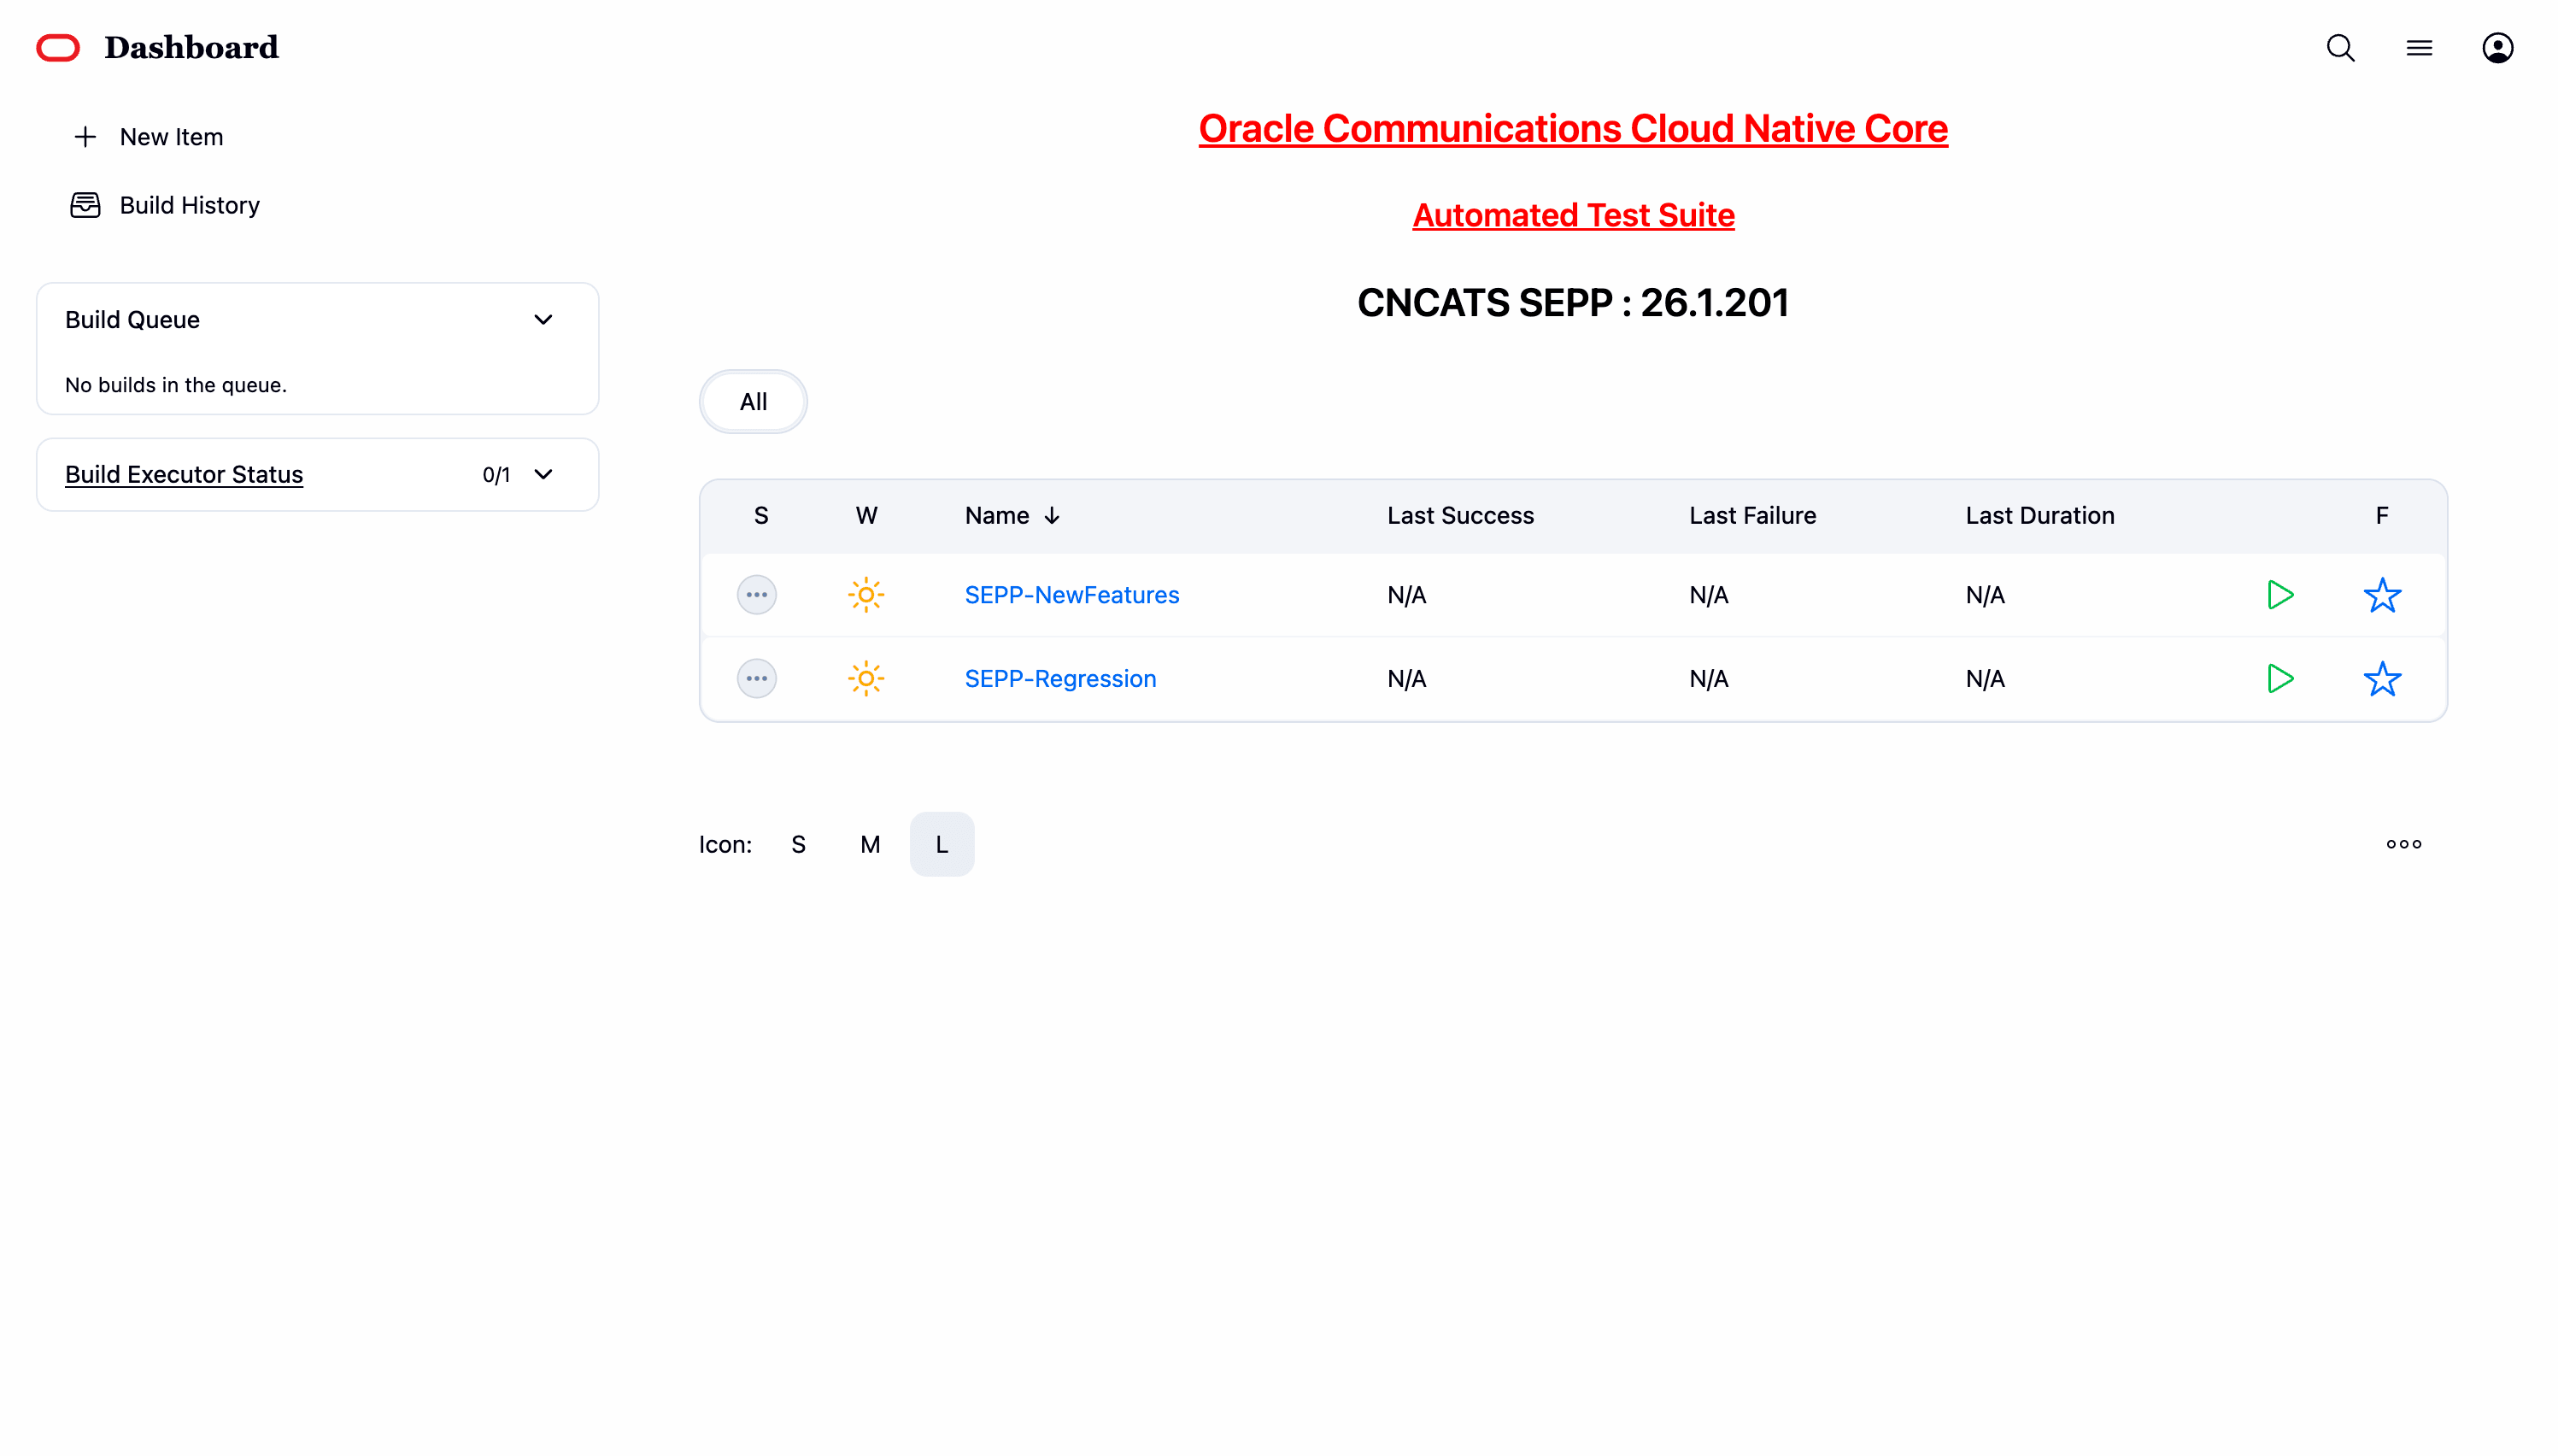
Task: Open the hamburger menu icon
Action: pyautogui.click(x=2419, y=48)
